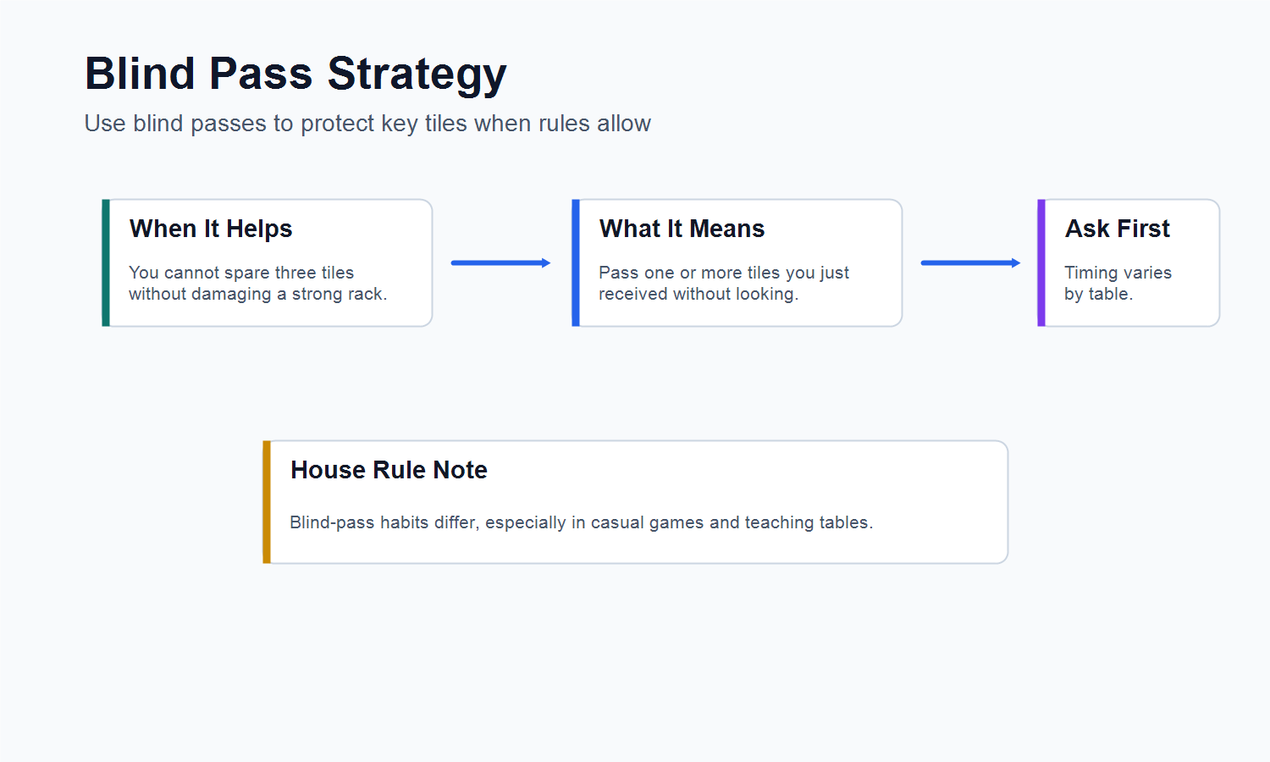Select the When It Helps card
This screenshot has height=762, width=1270.
coord(267,262)
